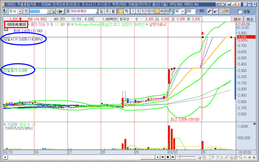259x162 pixels.
Task: Click the pin window icon in title bar
Action: [x=228, y=5]
